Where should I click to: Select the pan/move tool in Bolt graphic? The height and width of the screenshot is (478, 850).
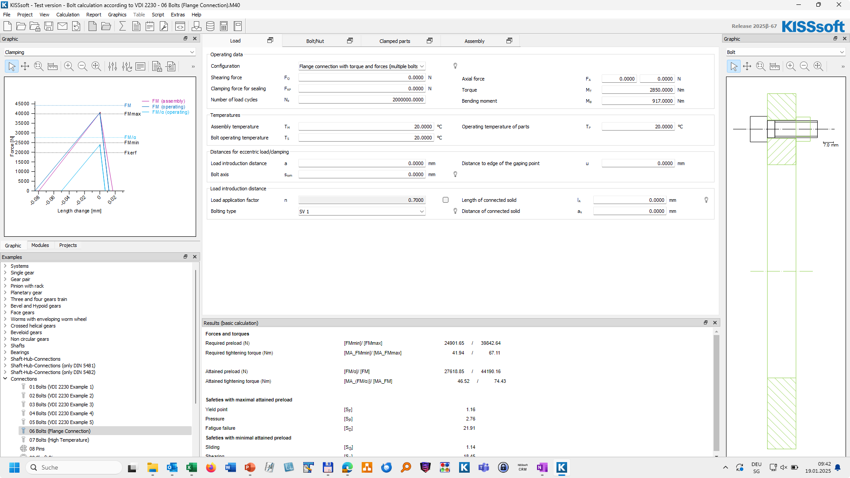pyautogui.click(x=747, y=66)
